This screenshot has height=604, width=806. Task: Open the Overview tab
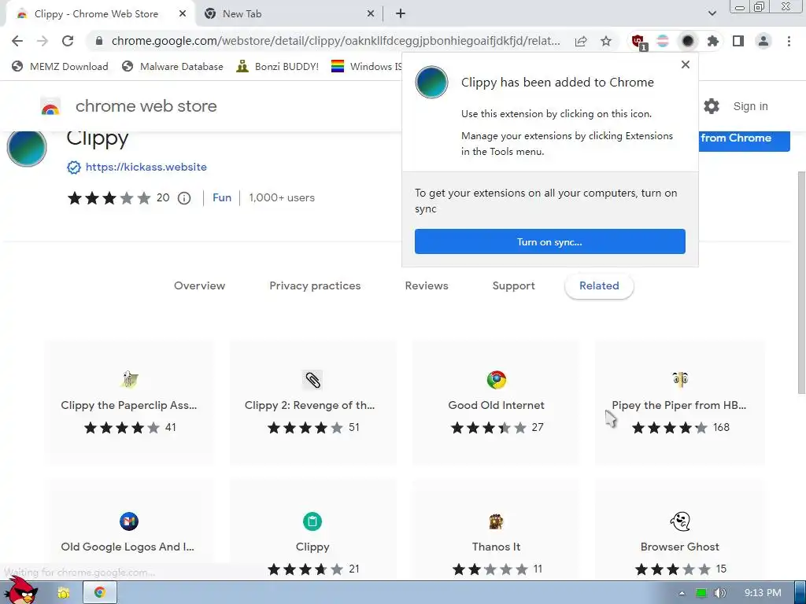pyautogui.click(x=199, y=286)
